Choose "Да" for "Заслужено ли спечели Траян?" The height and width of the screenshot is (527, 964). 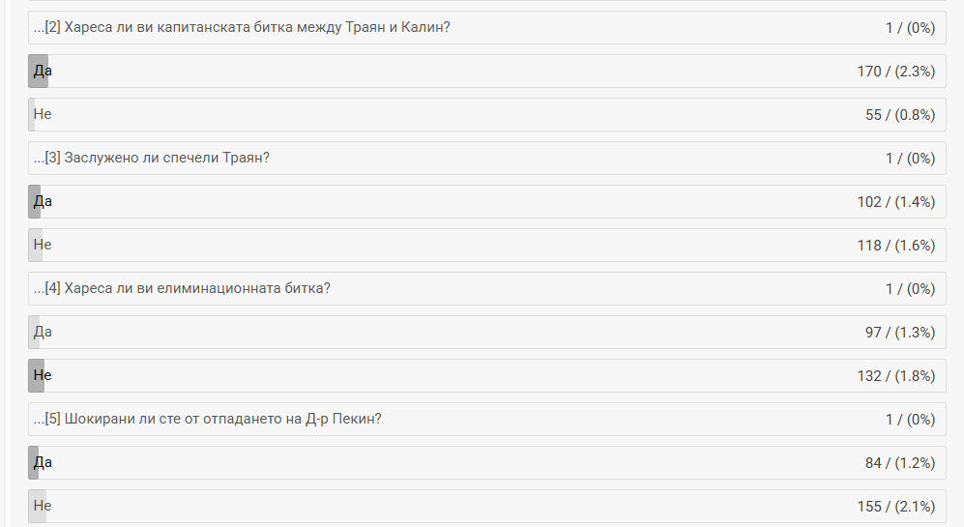point(43,202)
